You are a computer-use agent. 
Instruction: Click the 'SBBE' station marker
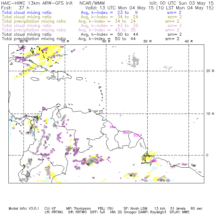coord(154,161)
